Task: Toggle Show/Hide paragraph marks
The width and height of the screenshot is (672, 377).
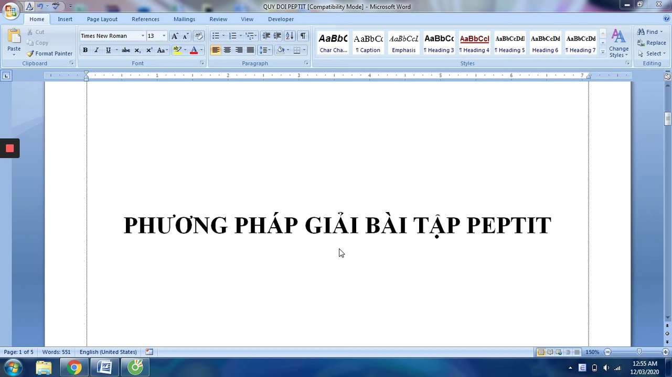Action: tap(303, 36)
